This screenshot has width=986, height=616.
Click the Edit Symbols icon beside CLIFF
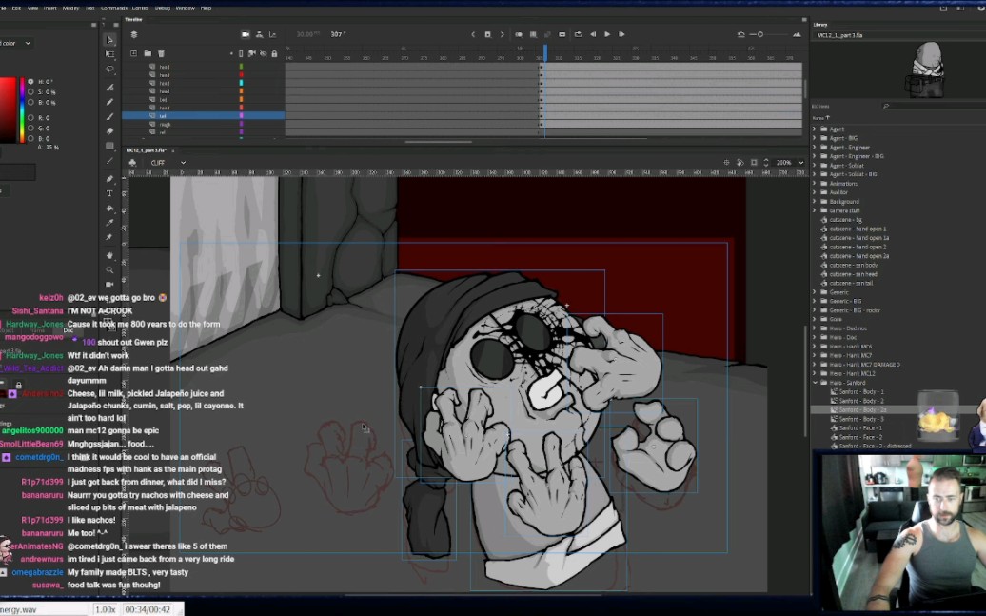point(132,163)
